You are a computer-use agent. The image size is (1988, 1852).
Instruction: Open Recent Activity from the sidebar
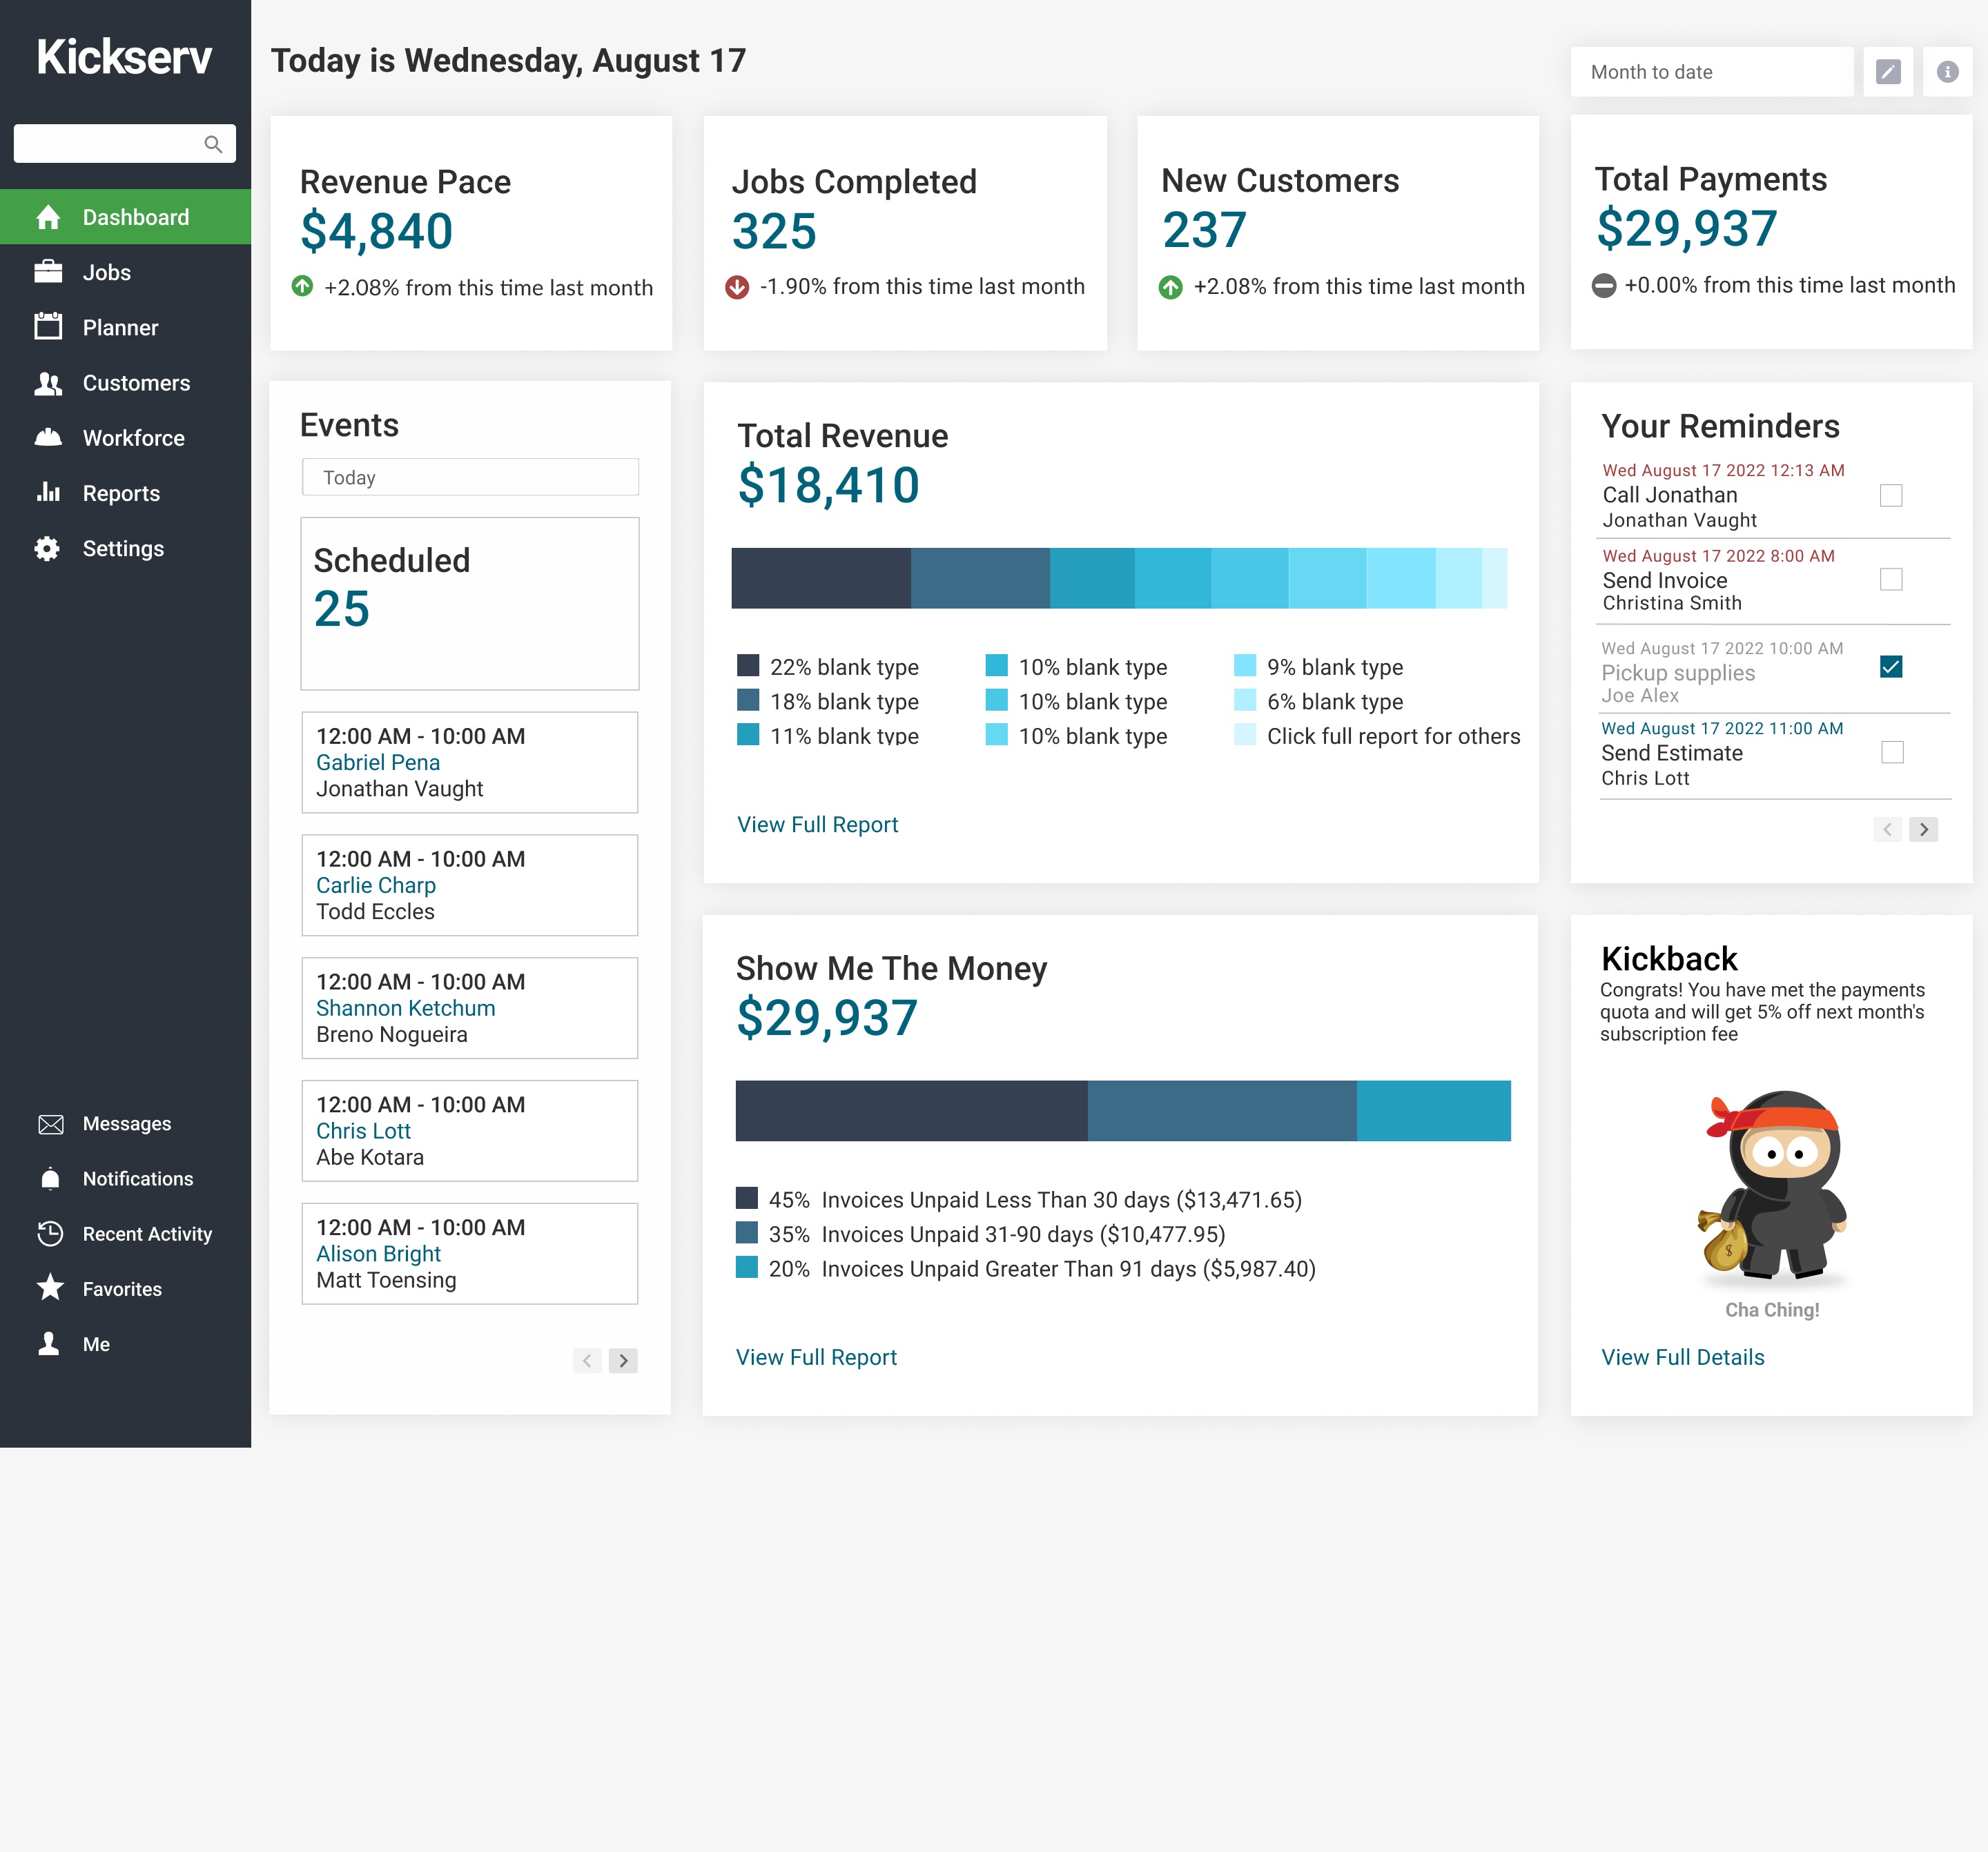[146, 1233]
